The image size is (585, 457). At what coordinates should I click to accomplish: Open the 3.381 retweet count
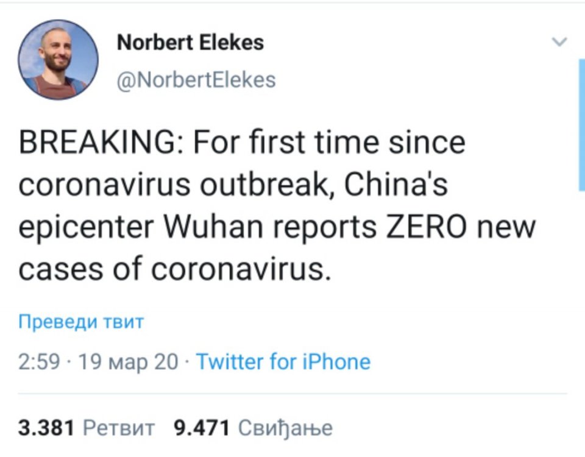pos(46,428)
